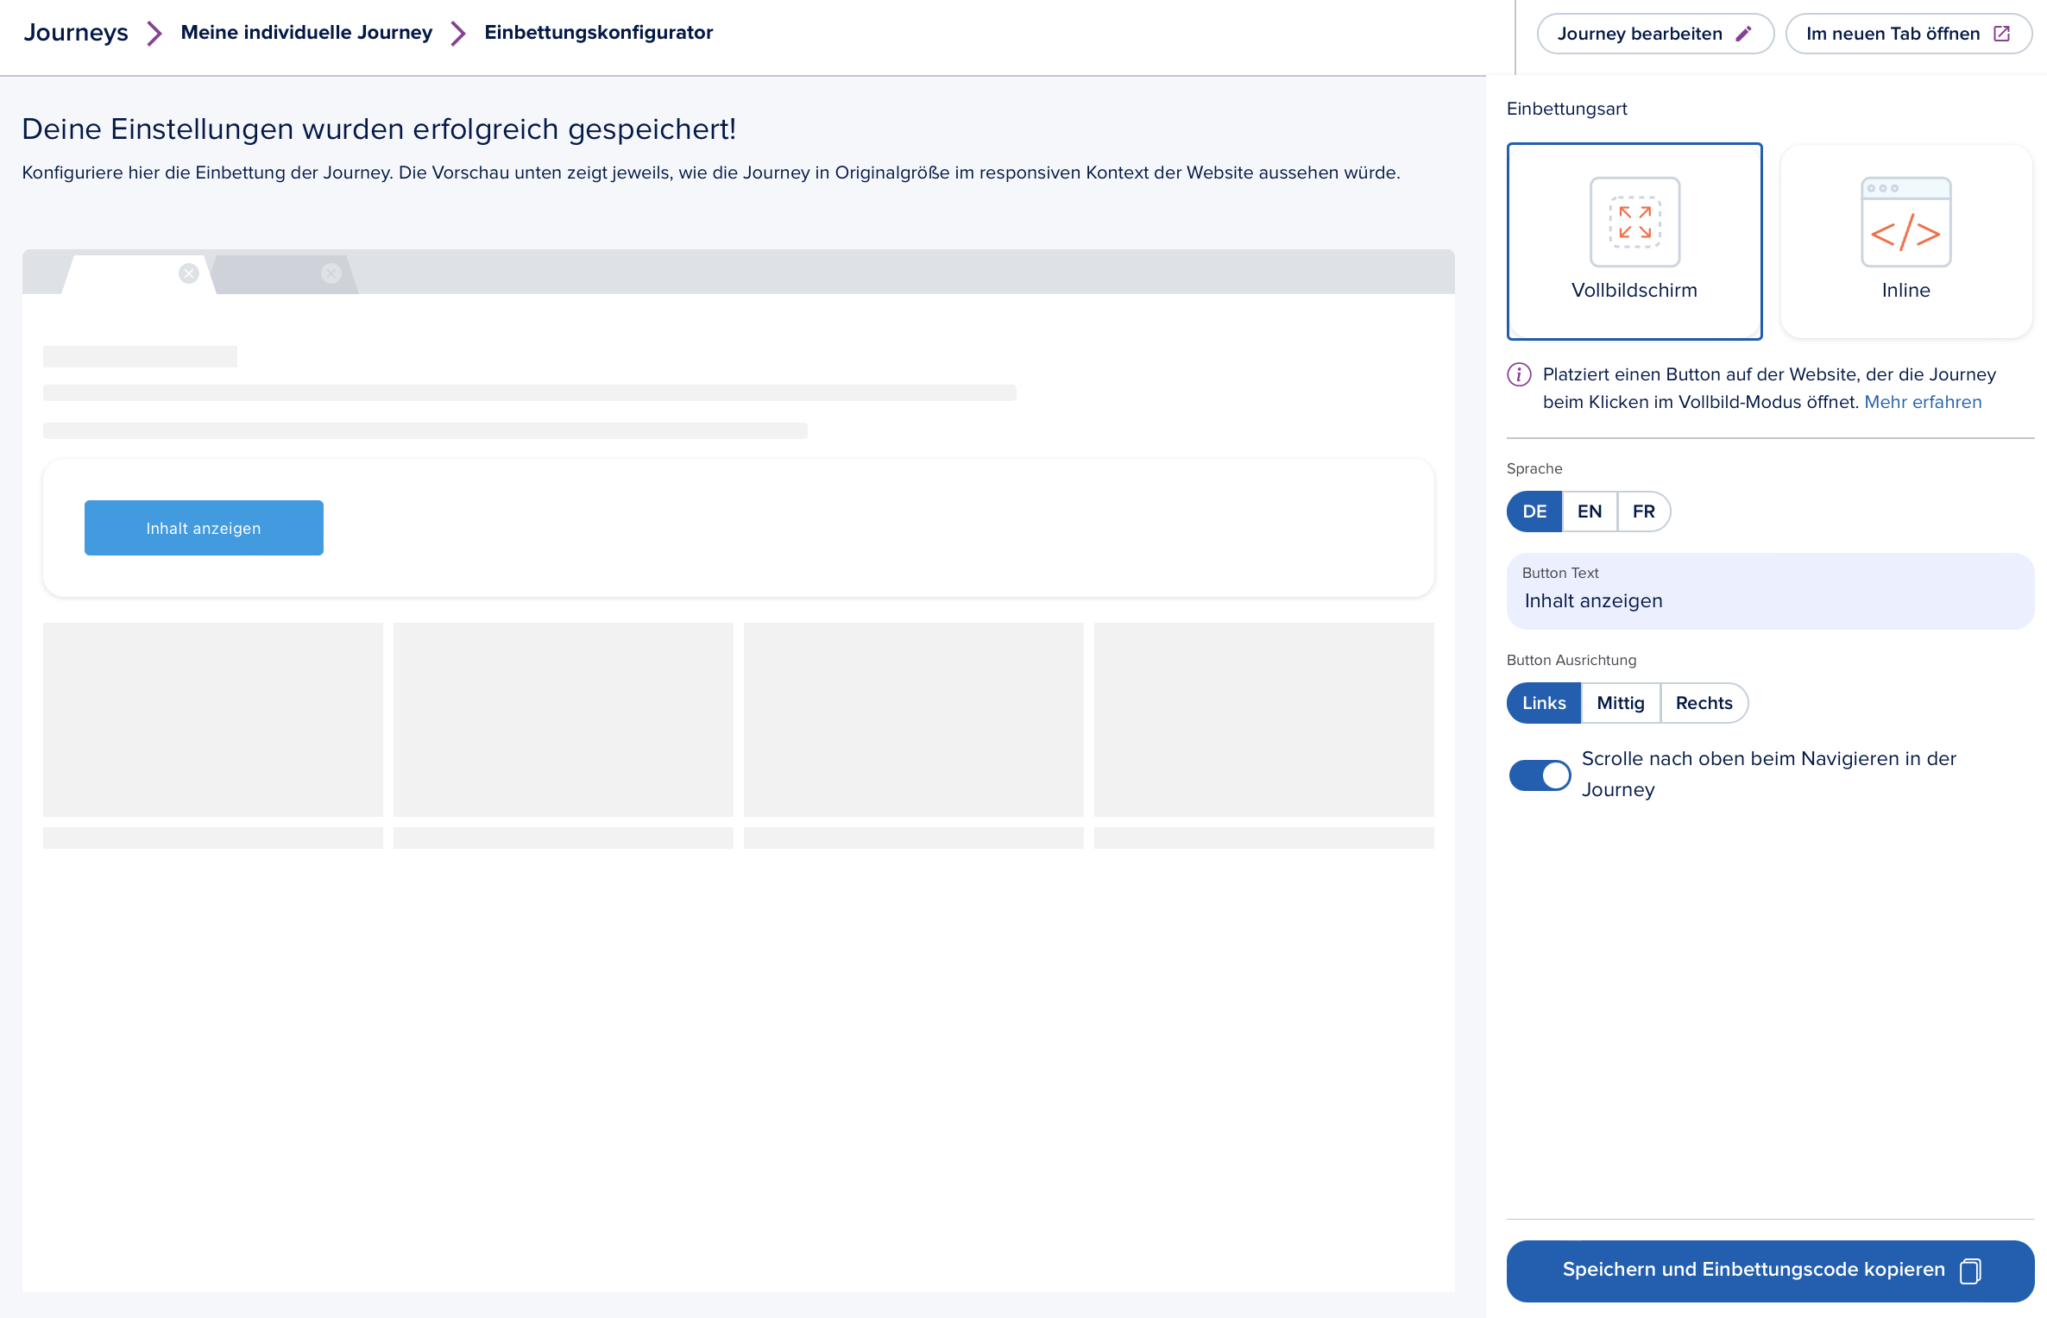Screen dimensions: 2047x1318
Task: Open Meine individuelle Journey breadcrumb
Action: [306, 33]
